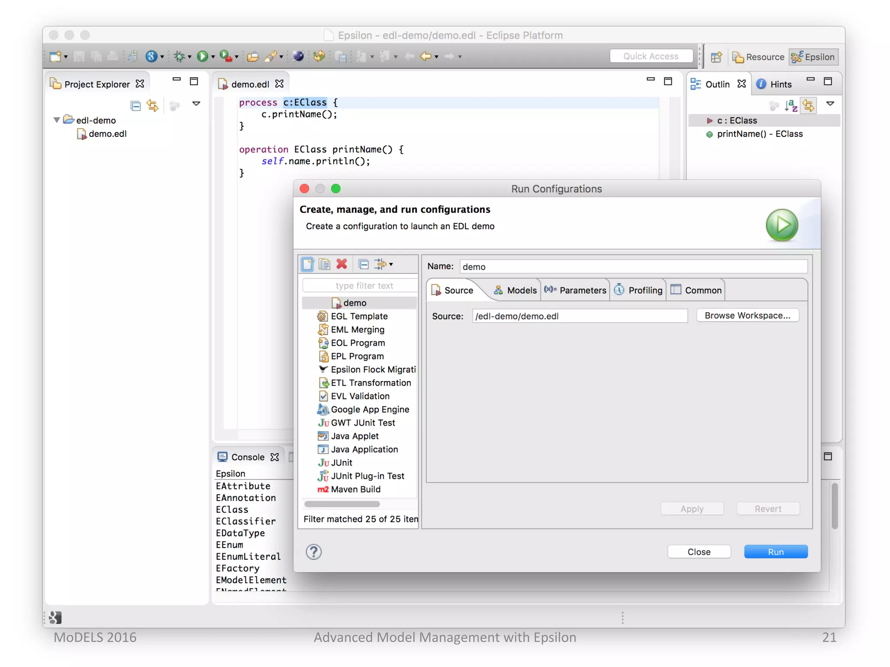890x667 pixels.
Task: Click the Duplicate launch configuration icon
Action: (324, 264)
